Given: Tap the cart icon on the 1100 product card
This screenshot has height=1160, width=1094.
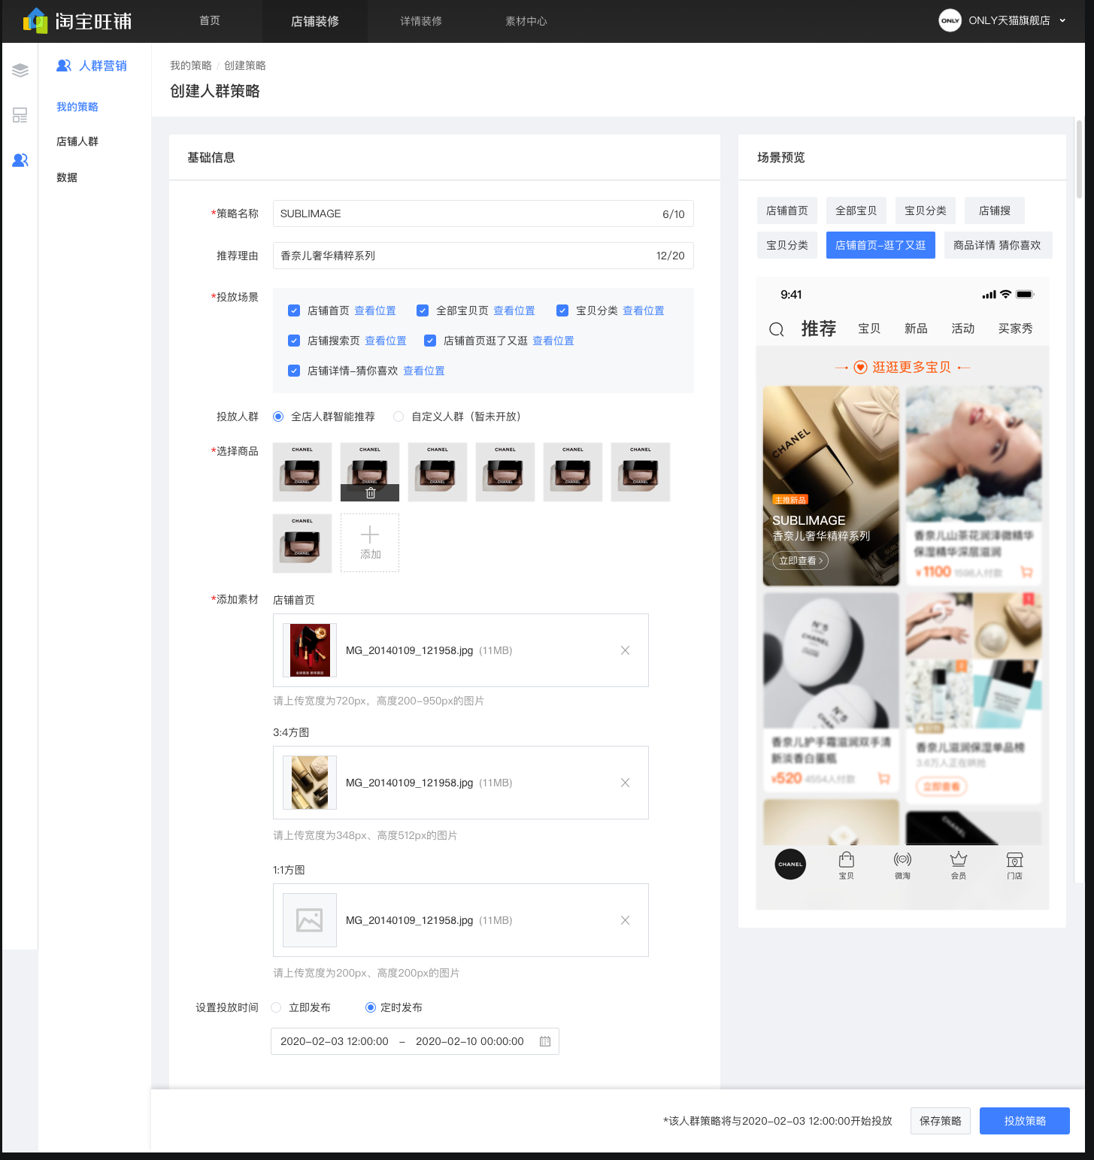Looking at the screenshot, I should point(1026,572).
